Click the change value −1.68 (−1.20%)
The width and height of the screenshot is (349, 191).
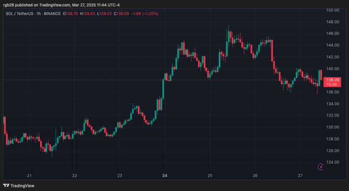tap(144, 13)
